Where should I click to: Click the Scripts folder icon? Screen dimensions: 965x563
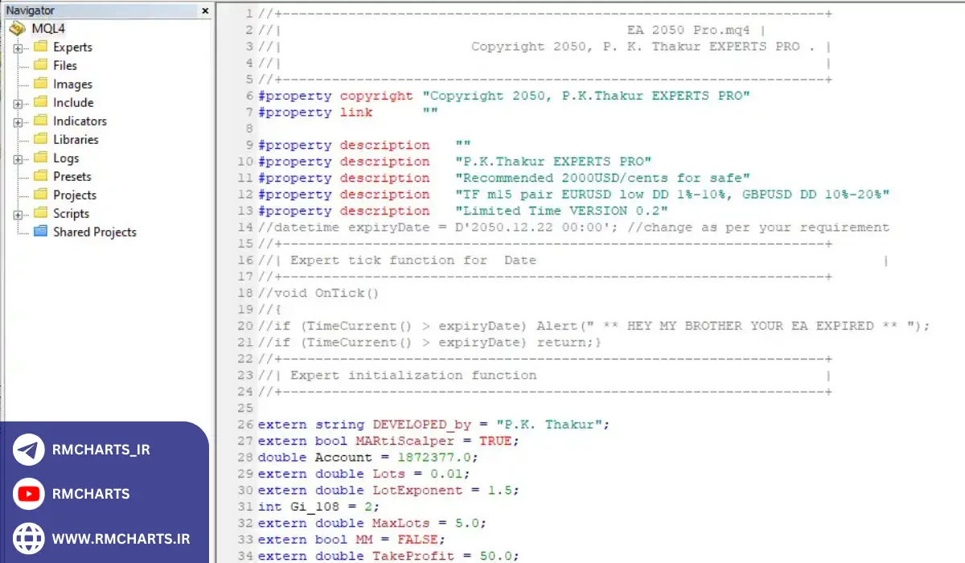pyautogui.click(x=41, y=213)
